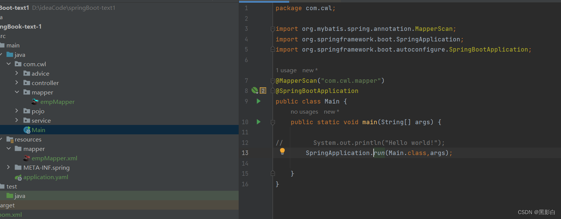
Task: Expand the service package
Action: [17, 120]
